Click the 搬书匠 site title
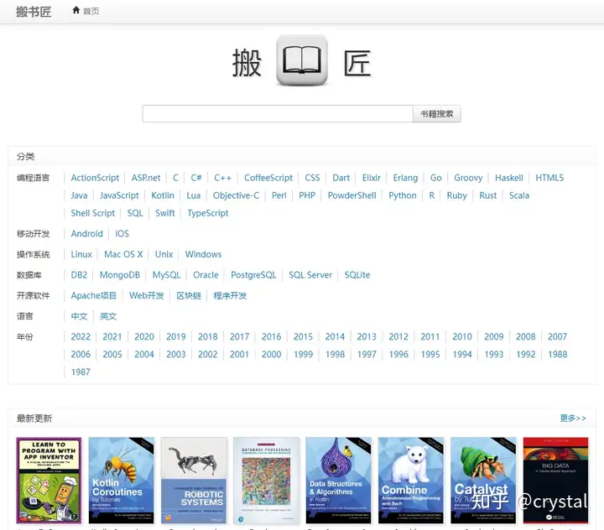The image size is (604, 530). click(34, 12)
